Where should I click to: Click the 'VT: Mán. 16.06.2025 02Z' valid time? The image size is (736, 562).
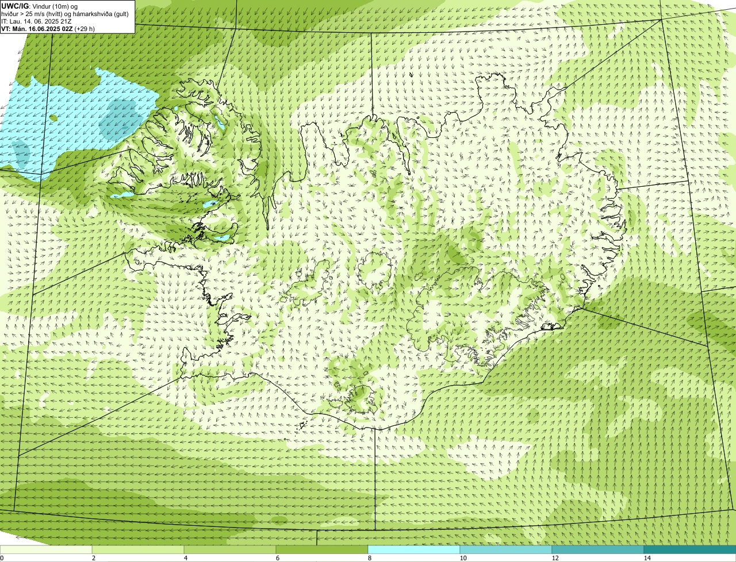click(37, 29)
